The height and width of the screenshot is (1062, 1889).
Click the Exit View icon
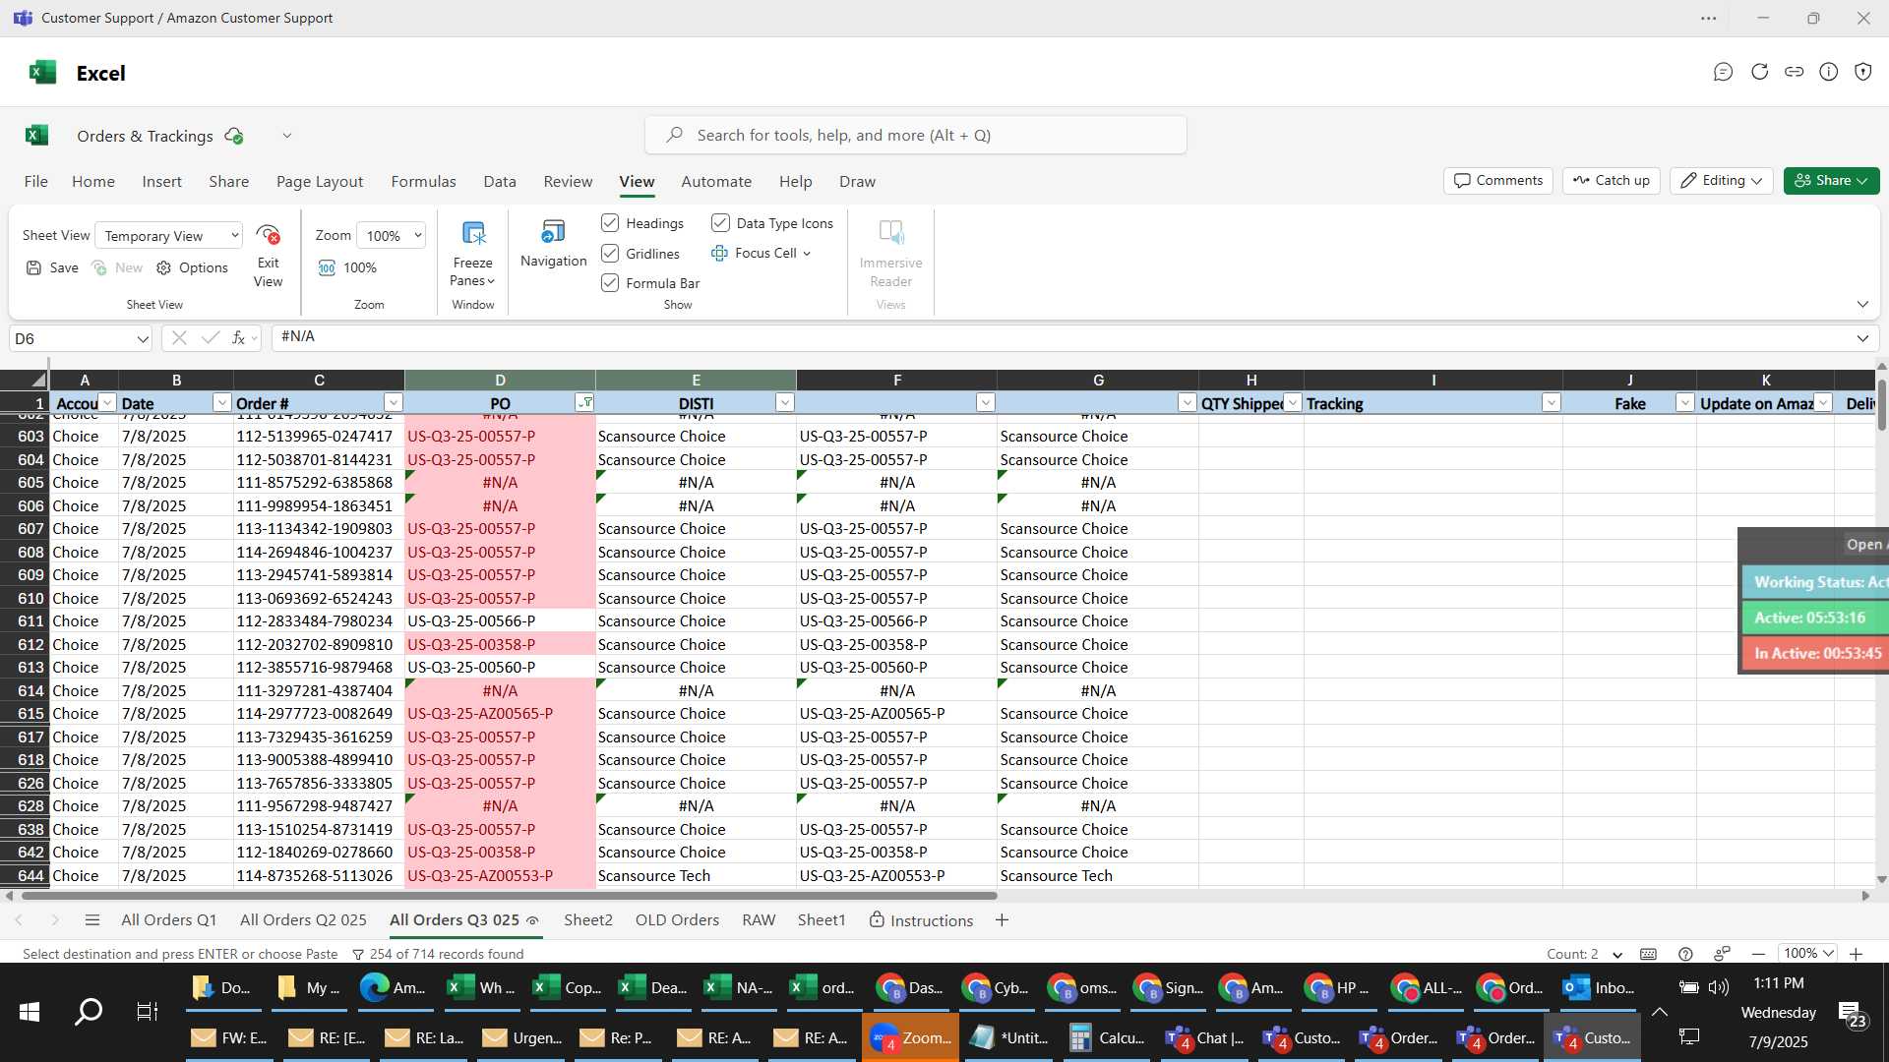(268, 235)
